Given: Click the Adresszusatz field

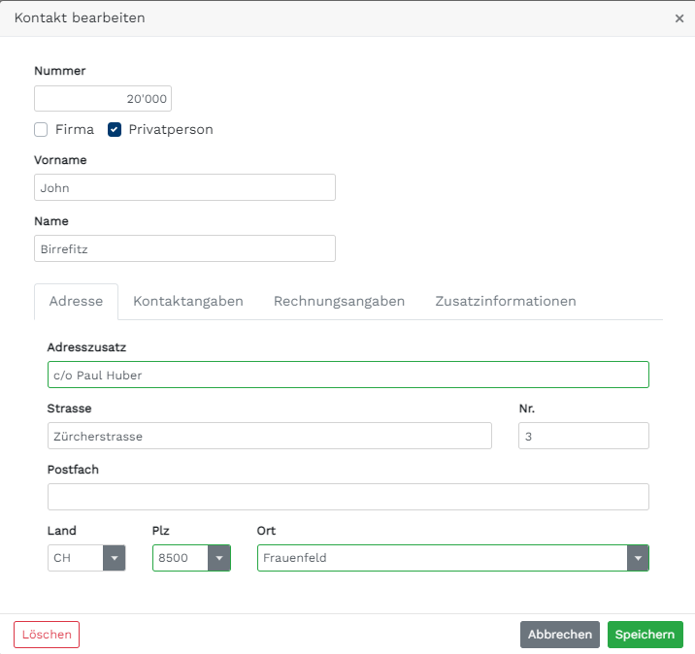Looking at the screenshot, I should pos(348,375).
